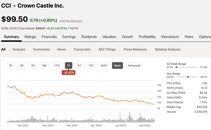The height and width of the screenshot is (130, 211).
Task: Switch chart to 1M range
Action: pos(33,65)
